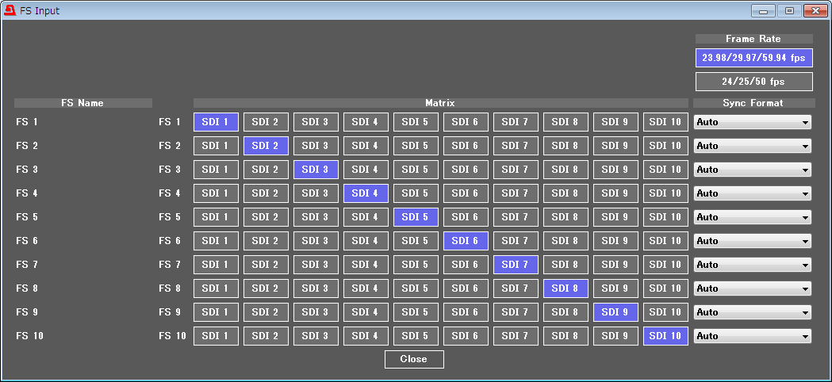Maximize the FS Input window
The height and width of the screenshot is (382, 832).
pyautogui.click(x=788, y=11)
